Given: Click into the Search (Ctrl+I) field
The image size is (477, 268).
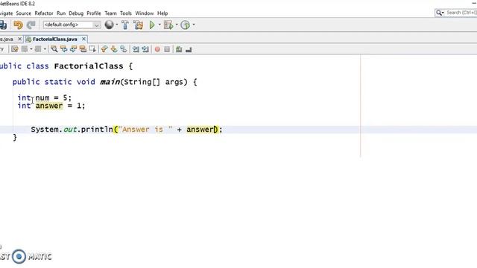Looking at the screenshot, I should tap(461, 13).
